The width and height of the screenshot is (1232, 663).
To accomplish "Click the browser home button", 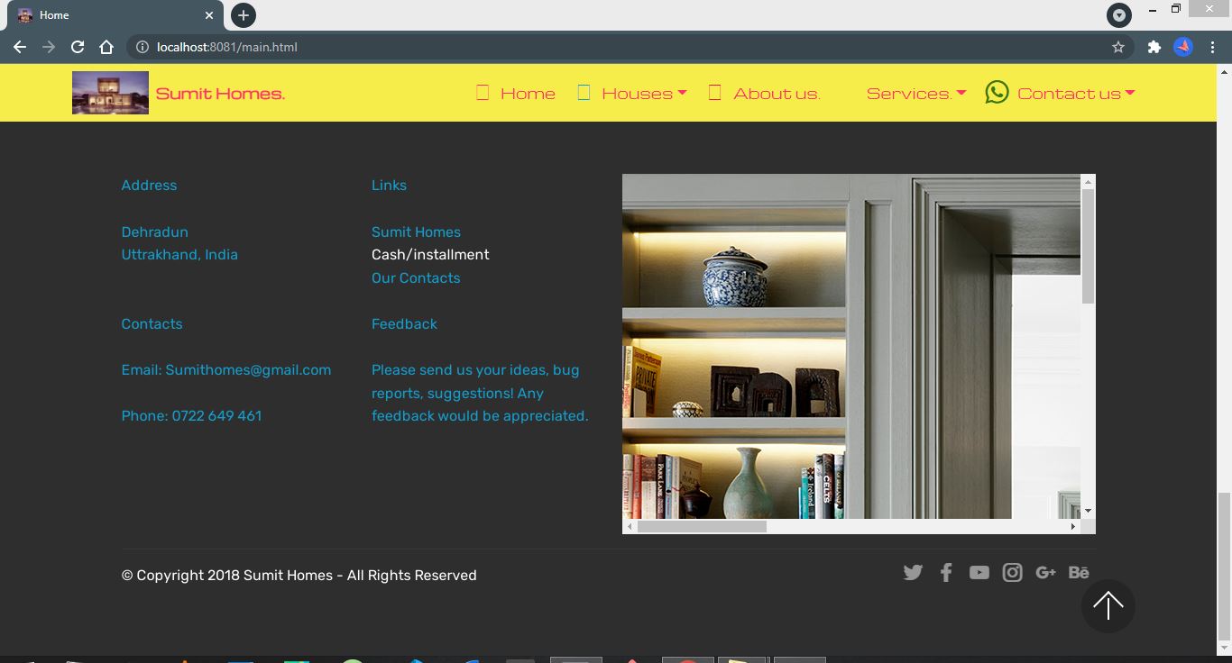I will point(106,47).
